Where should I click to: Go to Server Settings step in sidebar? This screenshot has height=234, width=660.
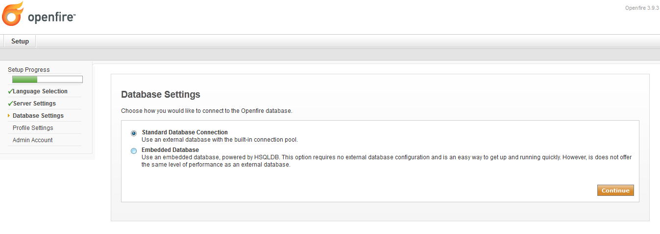[x=34, y=104]
